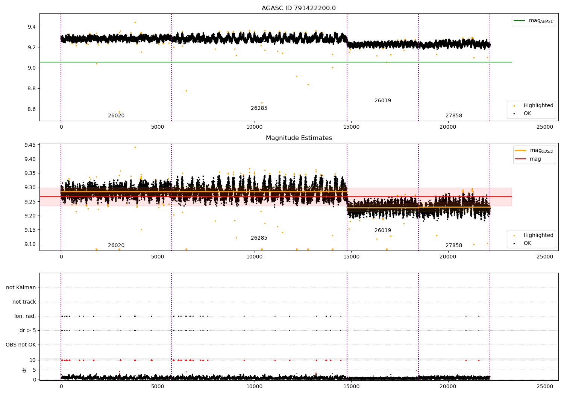Click the 10000 x-tick under the bottom plot
The width and height of the screenshot is (564, 395).
coord(255,386)
